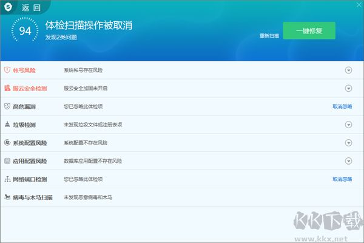Expand the 帐号风险 row details
364x243 pixels.
(x=348, y=70)
